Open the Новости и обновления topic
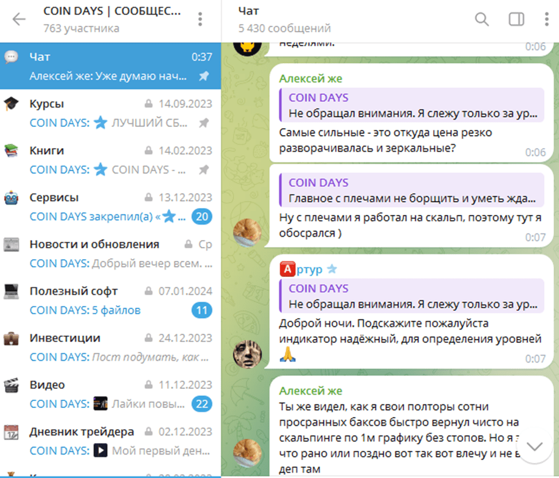Image resolution: width=559 pixels, height=478 pixels. (x=110, y=253)
